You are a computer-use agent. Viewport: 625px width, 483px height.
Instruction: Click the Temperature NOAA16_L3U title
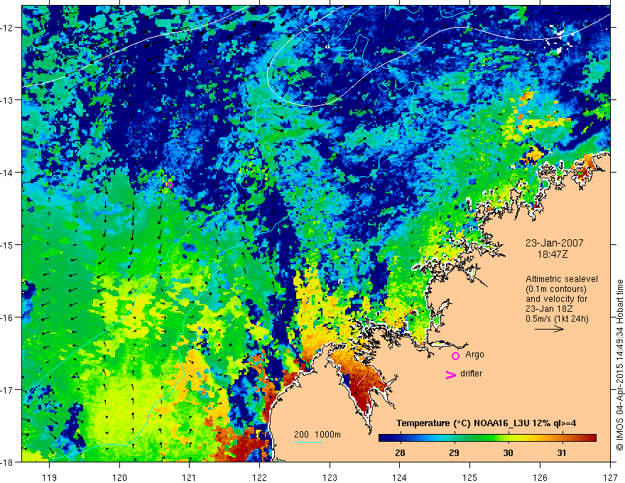[x=486, y=423]
